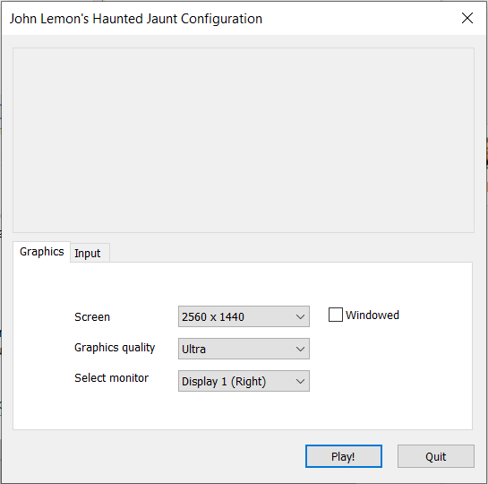Click the Select monitor field label
The image size is (488, 484).
click(x=111, y=378)
